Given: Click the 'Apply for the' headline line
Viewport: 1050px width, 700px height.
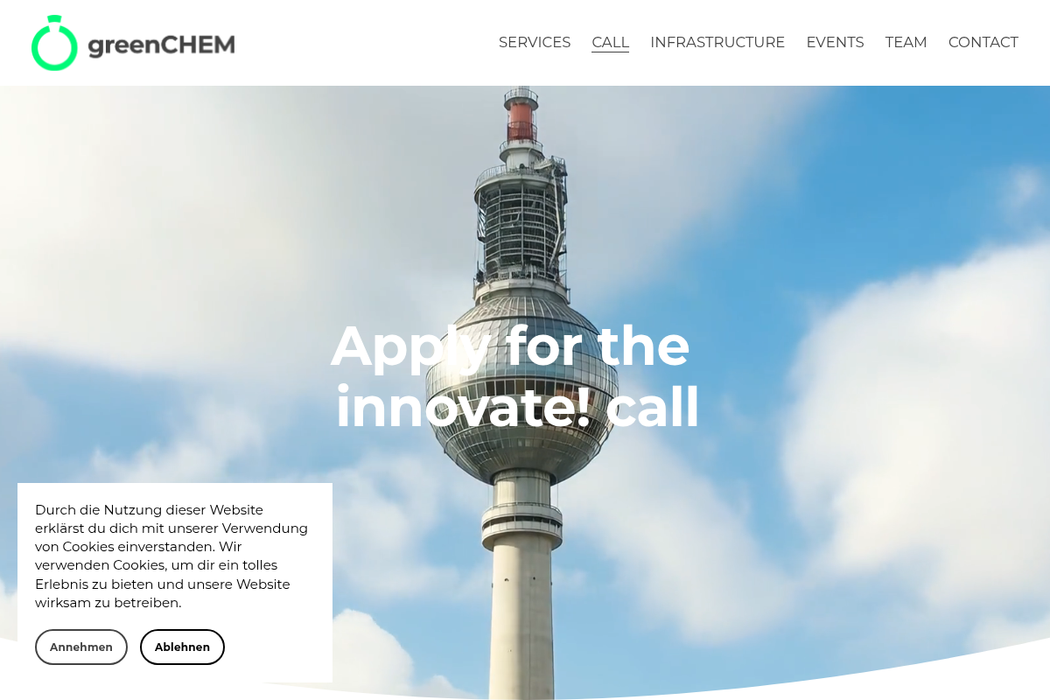Looking at the screenshot, I should (x=510, y=346).
